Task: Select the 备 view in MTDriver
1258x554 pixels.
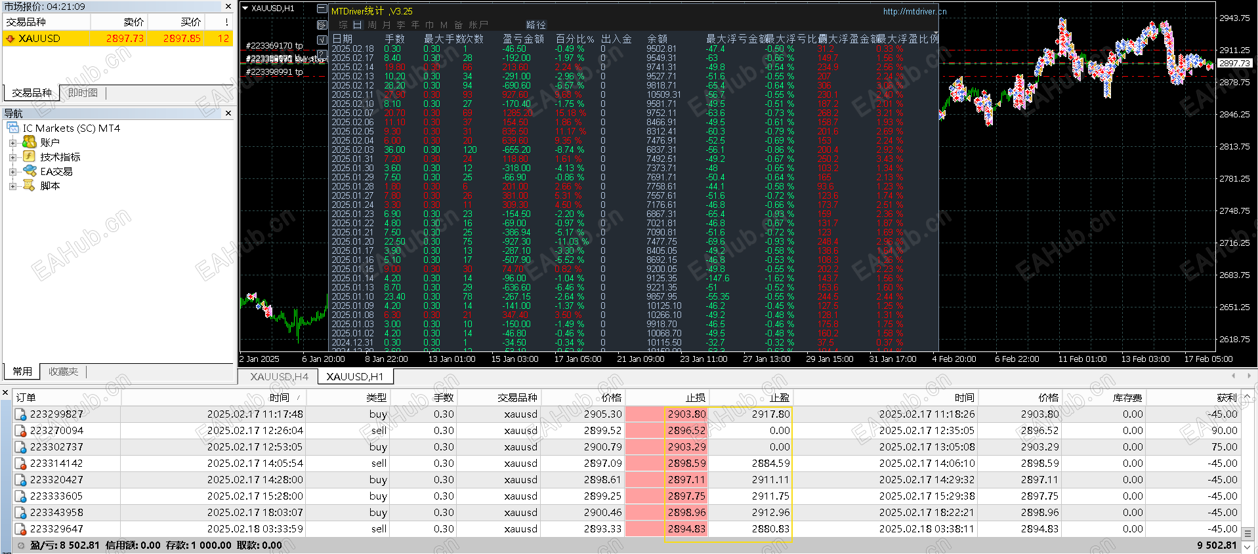Action: point(458,25)
